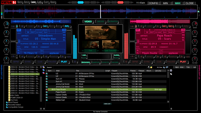Enable SPLIT waveform display mode
This screenshot has width=201, height=113.
coord(27,2)
